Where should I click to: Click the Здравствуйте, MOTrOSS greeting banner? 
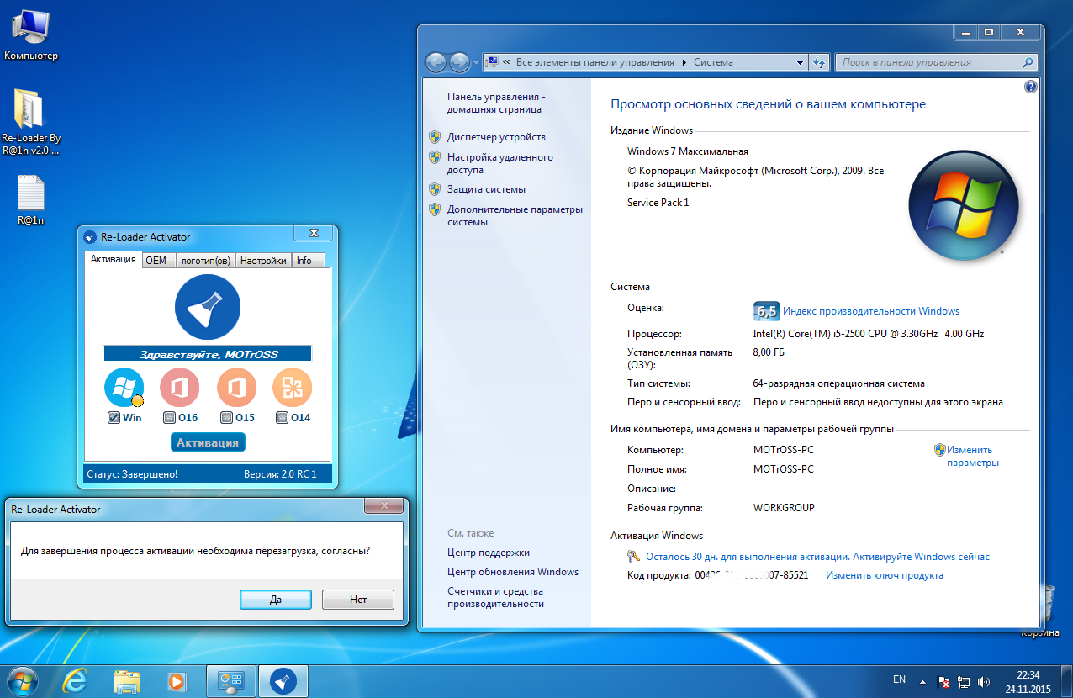click(x=208, y=354)
